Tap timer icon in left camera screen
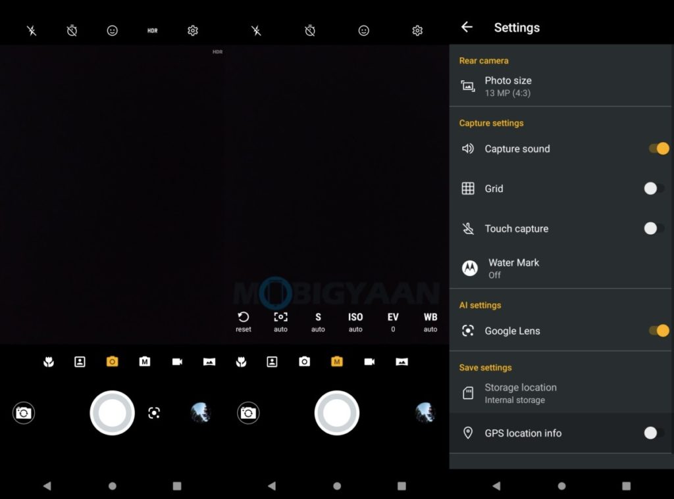The height and width of the screenshot is (499, 674). pyautogui.click(x=72, y=30)
